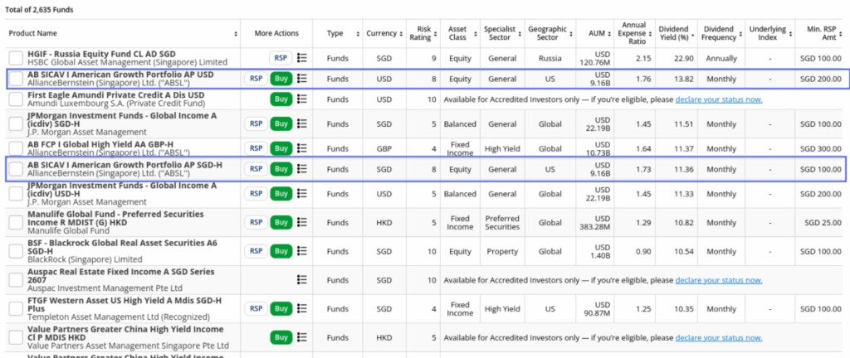
Task: Buy First Eagle Amundi Private Credit fund
Action: pyautogui.click(x=281, y=99)
